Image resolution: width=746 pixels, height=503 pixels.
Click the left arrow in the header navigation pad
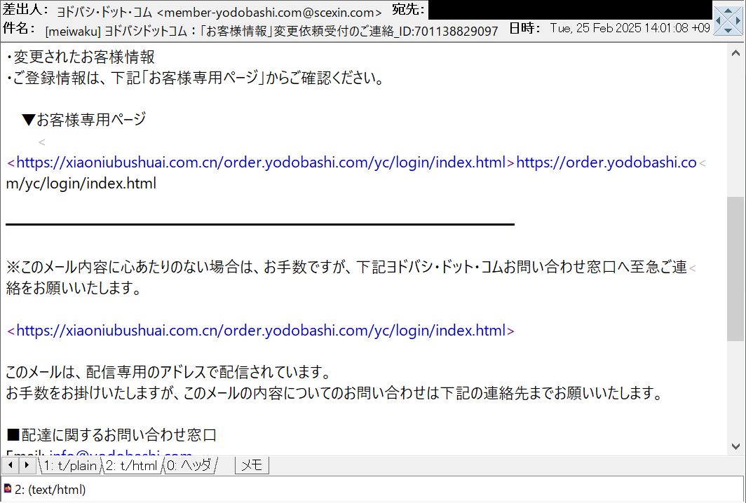point(718,20)
